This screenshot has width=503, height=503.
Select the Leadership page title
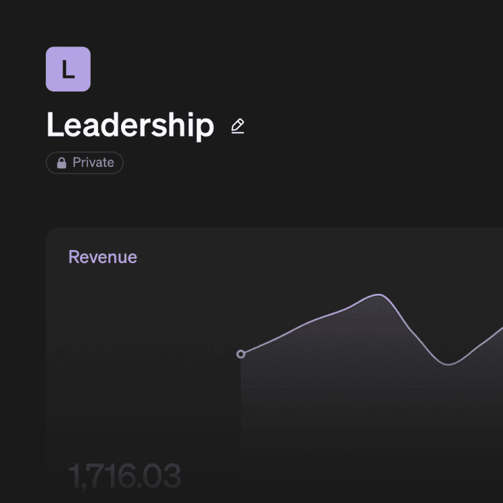click(130, 126)
